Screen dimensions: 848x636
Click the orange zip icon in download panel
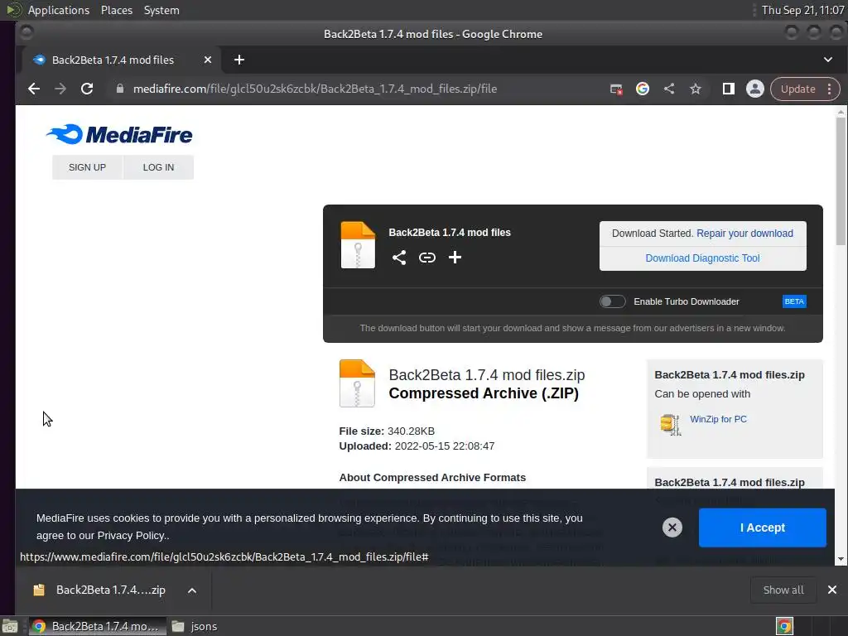(x=358, y=245)
